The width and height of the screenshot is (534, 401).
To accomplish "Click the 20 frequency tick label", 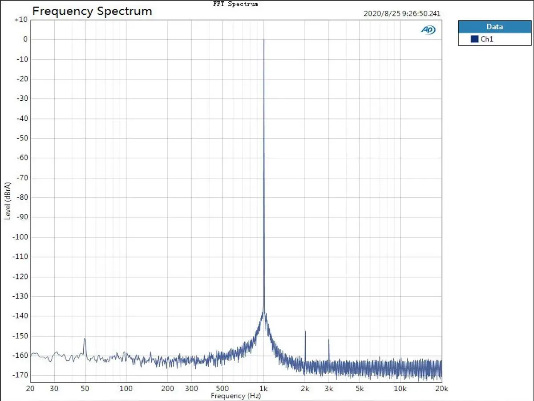I will pyautogui.click(x=31, y=389).
